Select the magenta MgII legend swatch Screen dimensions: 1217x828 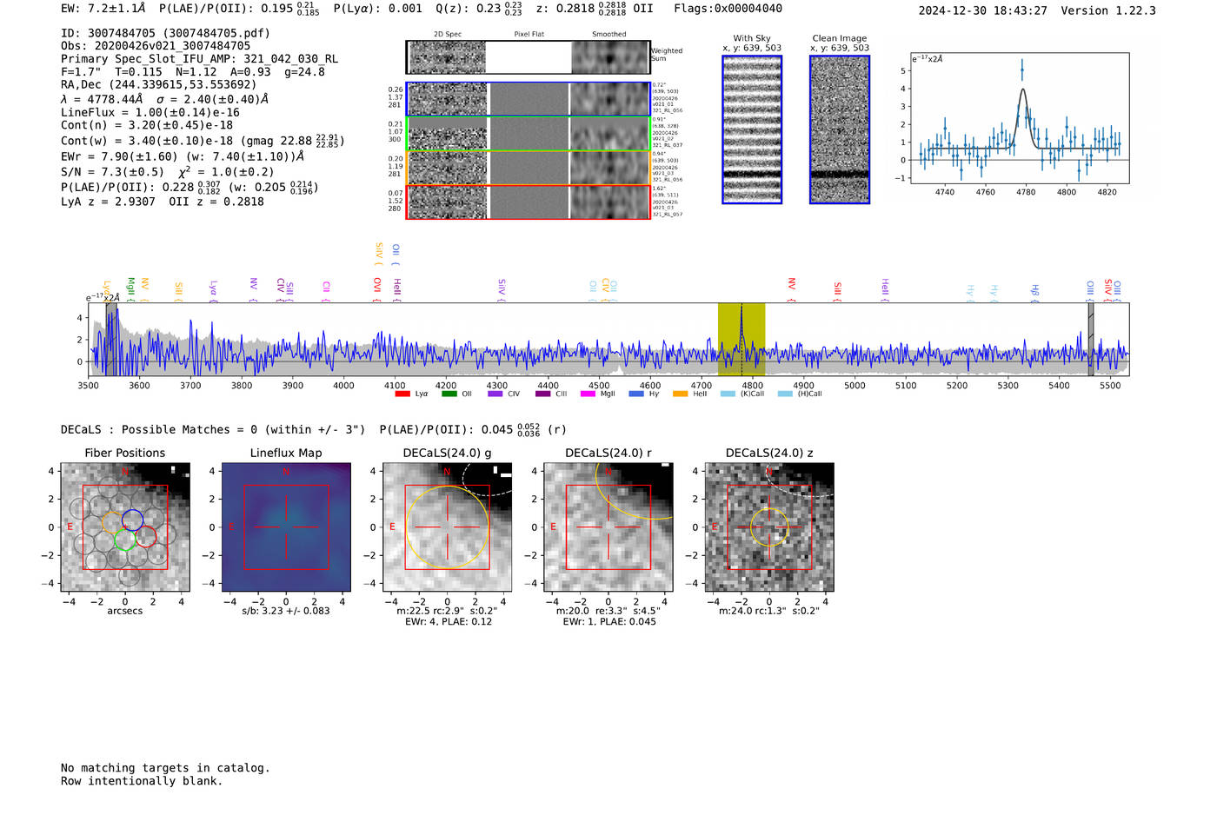click(x=589, y=394)
